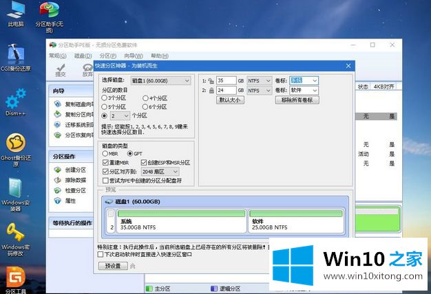This screenshot has height=294, width=431.
Task: Open partition 2 卷标 dropdown showing 软件
Action: point(304,90)
